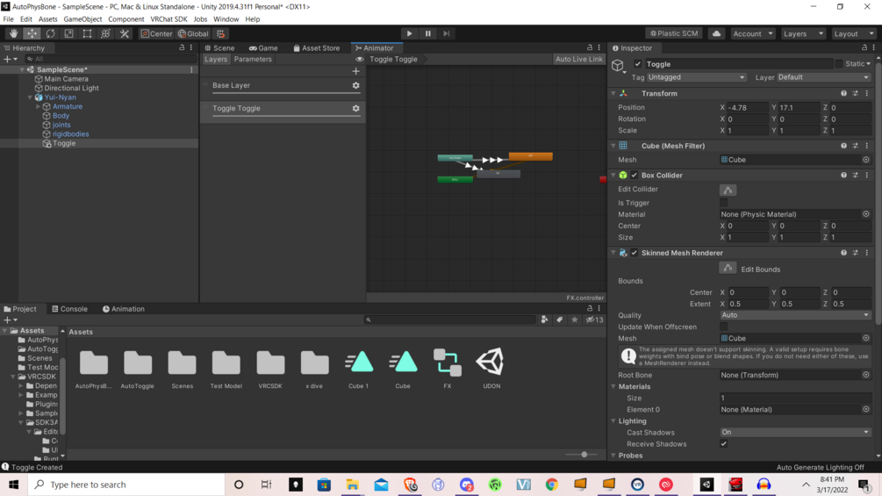
Task: Open the Quality Auto dropdown
Action: coord(795,315)
